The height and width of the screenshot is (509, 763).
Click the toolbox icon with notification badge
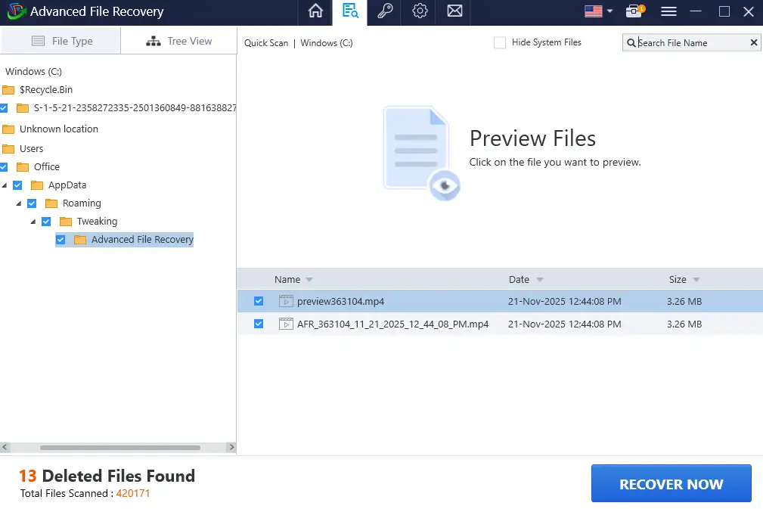(x=634, y=11)
